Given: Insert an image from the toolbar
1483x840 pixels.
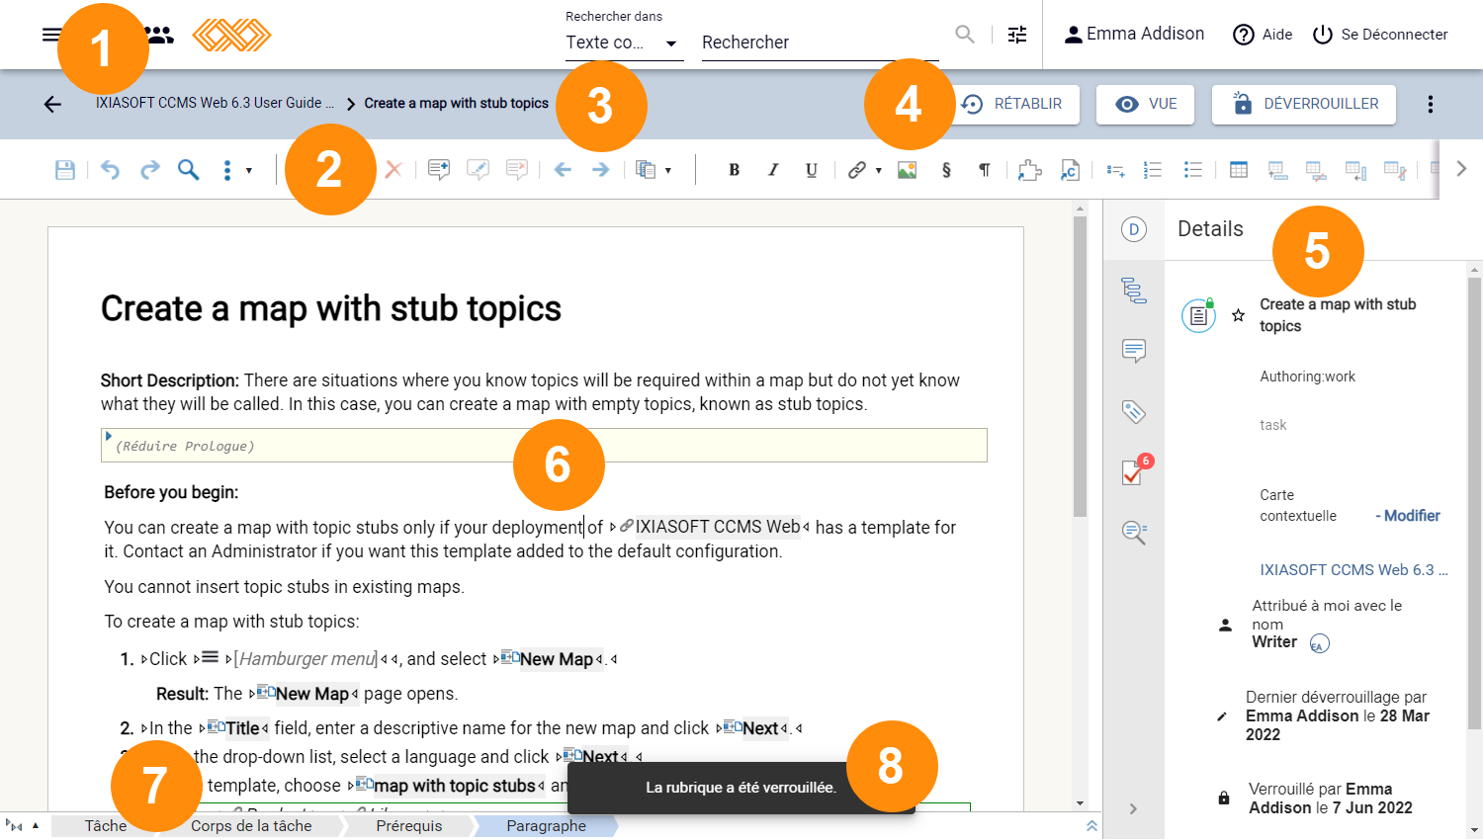Looking at the screenshot, I should 907,170.
